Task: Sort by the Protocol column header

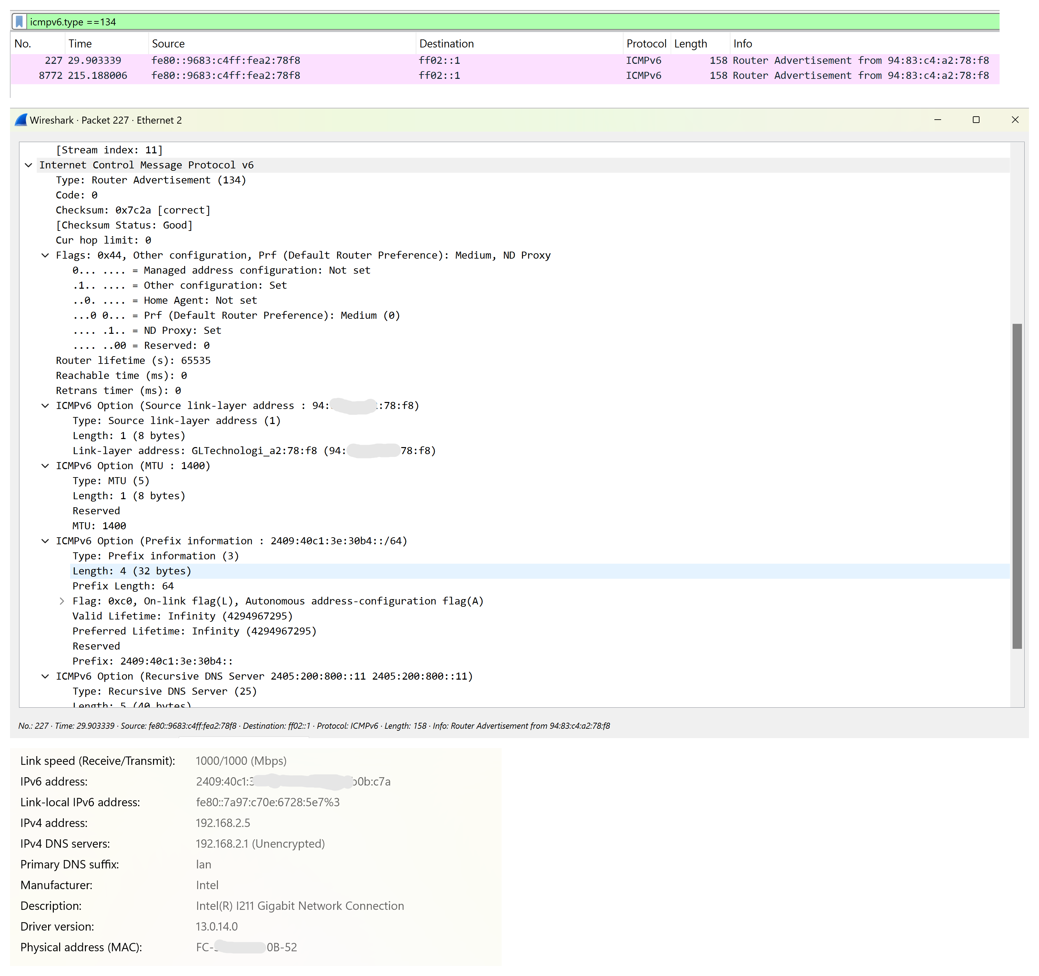Action: point(646,44)
